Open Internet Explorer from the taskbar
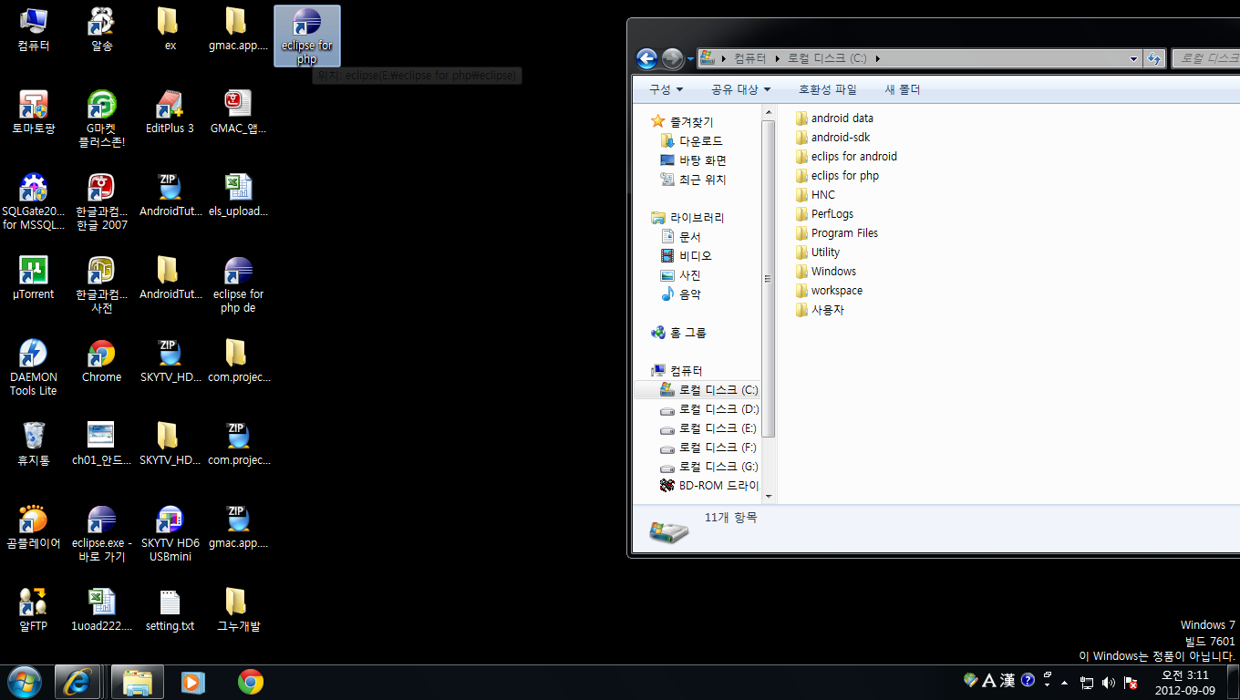Viewport: 1240px width, 700px height. [77, 682]
